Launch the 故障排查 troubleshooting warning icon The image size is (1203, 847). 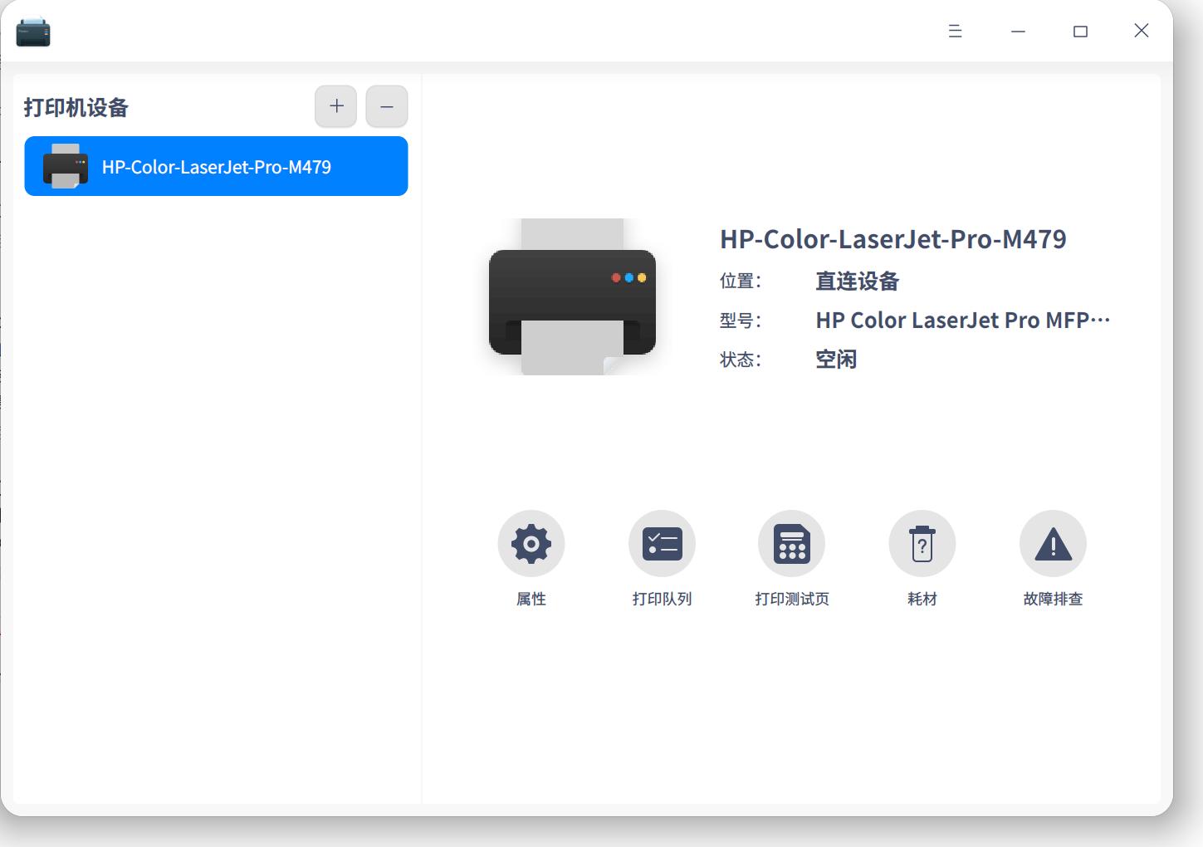(x=1053, y=544)
